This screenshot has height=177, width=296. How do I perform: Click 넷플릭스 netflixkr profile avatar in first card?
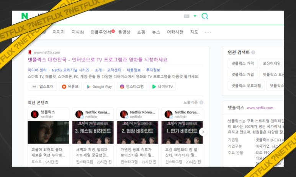coord(34,114)
